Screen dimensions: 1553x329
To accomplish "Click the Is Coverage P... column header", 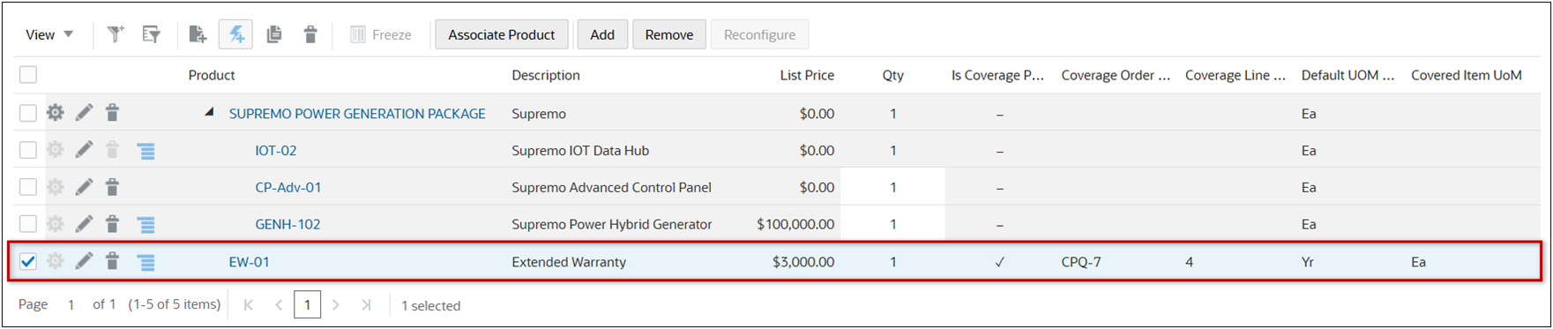I will (997, 75).
